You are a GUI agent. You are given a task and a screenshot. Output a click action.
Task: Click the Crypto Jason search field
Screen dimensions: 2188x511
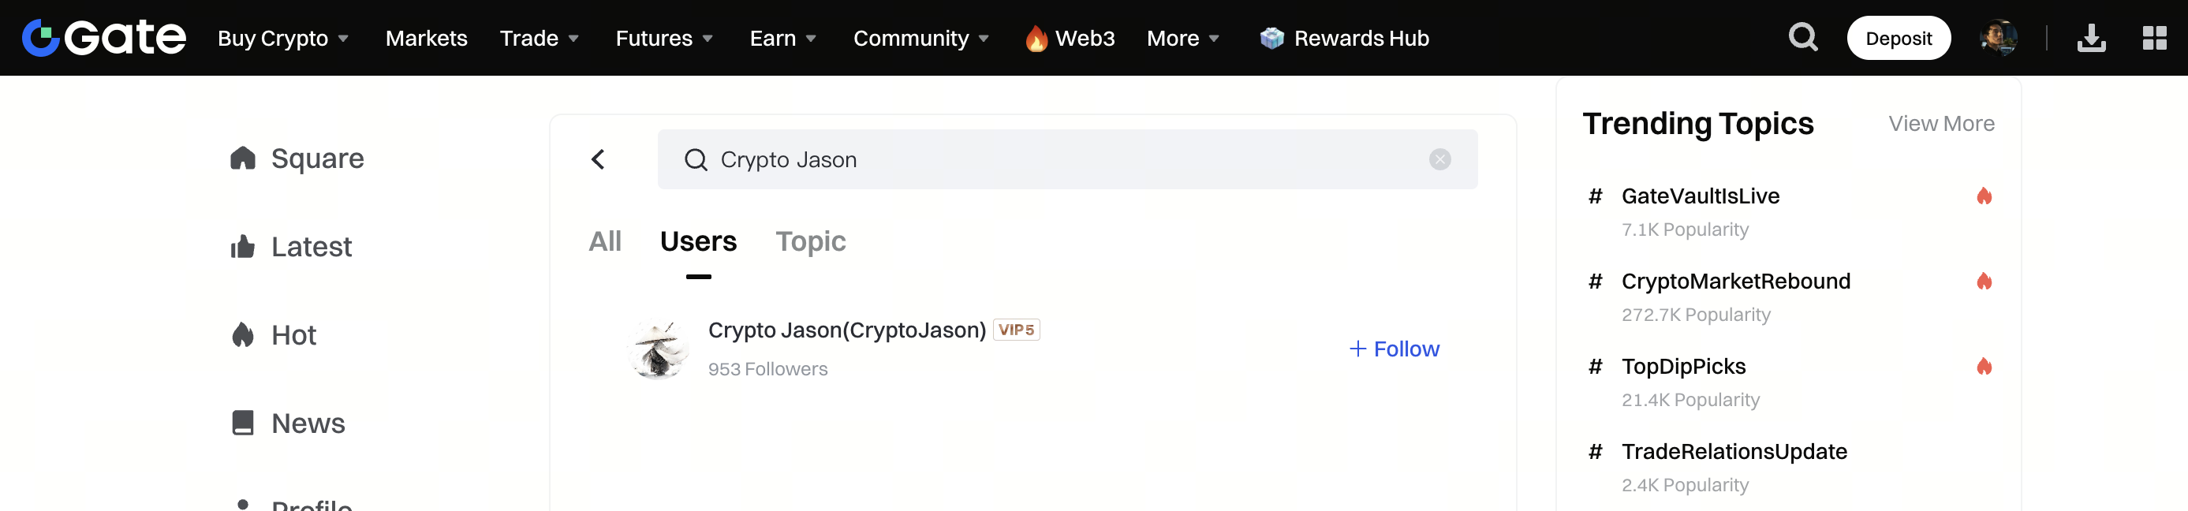pyautogui.click(x=1053, y=159)
